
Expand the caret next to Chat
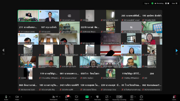[70, 97]
